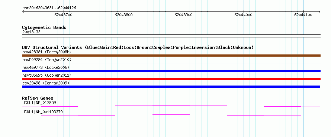Open the nsv469773 (Locke2006) variant label
Viewport: 331px width, 137px height.
46,67
